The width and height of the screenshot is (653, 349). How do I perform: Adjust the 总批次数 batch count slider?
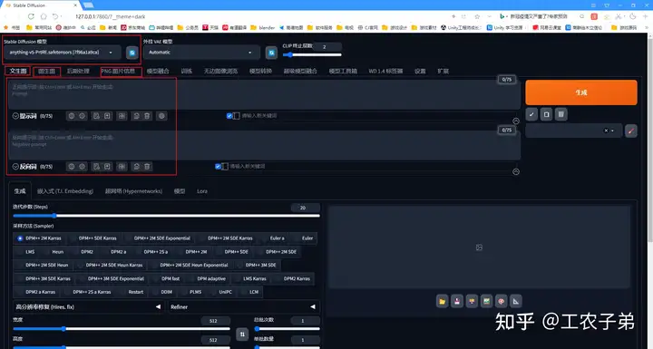pyautogui.click(x=287, y=328)
